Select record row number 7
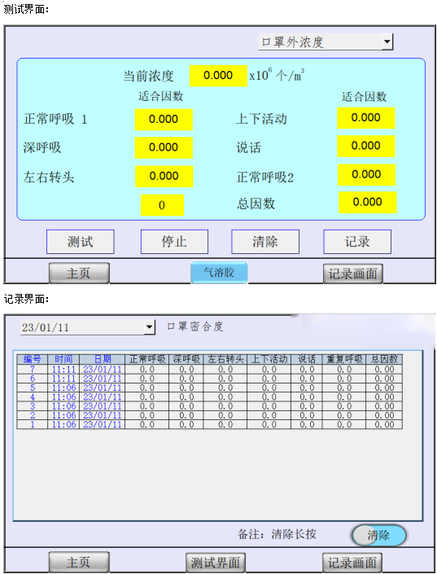This screenshot has width=437, height=574. 209,369
